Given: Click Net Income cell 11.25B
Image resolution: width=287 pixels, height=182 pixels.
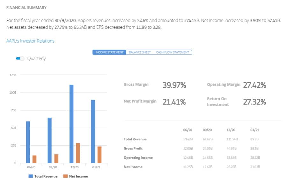Looking at the screenshot, I should click(x=188, y=167).
